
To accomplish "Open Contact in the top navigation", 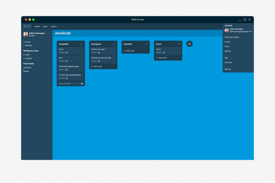I will pos(54,26).
